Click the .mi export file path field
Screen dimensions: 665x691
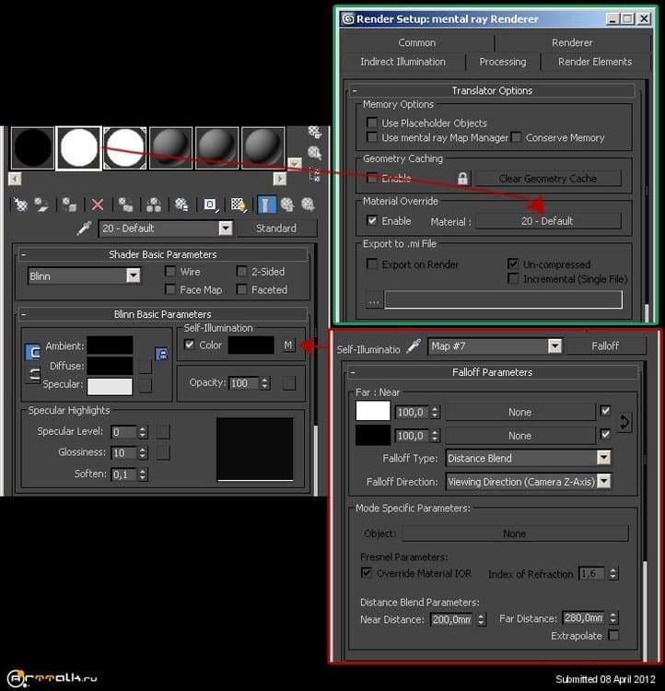[503, 299]
